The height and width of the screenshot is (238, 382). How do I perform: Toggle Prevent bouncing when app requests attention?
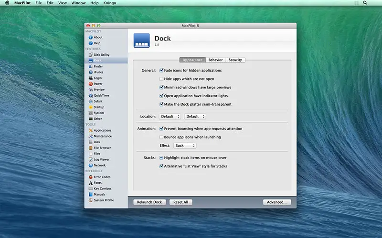point(161,129)
